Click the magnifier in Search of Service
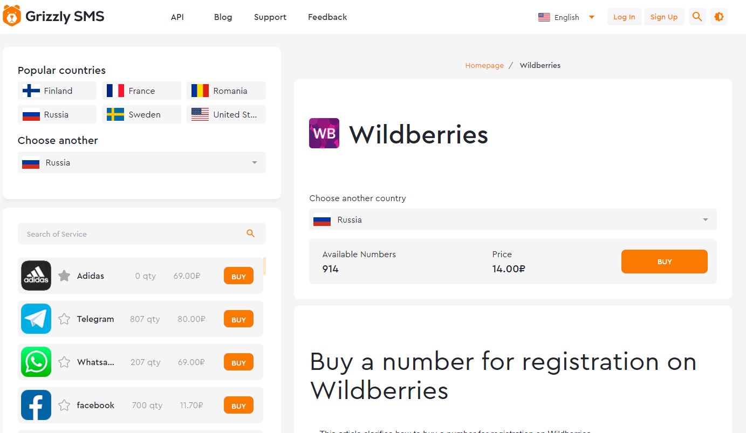This screenshot has height=433, width=746. click(x=250, y=233)
